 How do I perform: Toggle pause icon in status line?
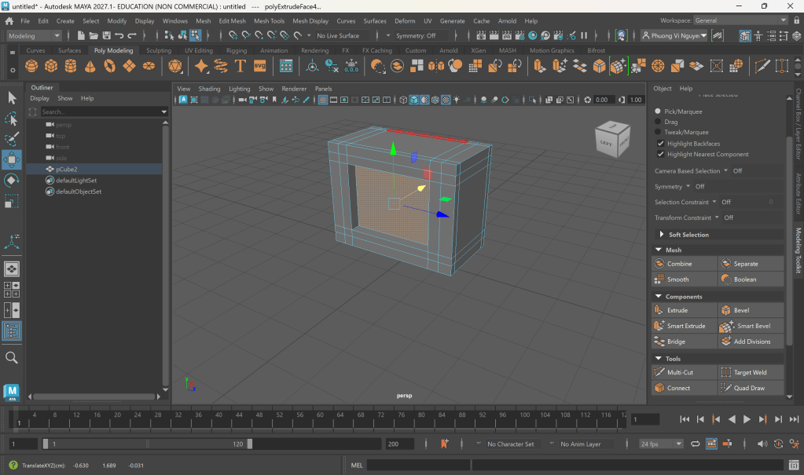[584, 35]
